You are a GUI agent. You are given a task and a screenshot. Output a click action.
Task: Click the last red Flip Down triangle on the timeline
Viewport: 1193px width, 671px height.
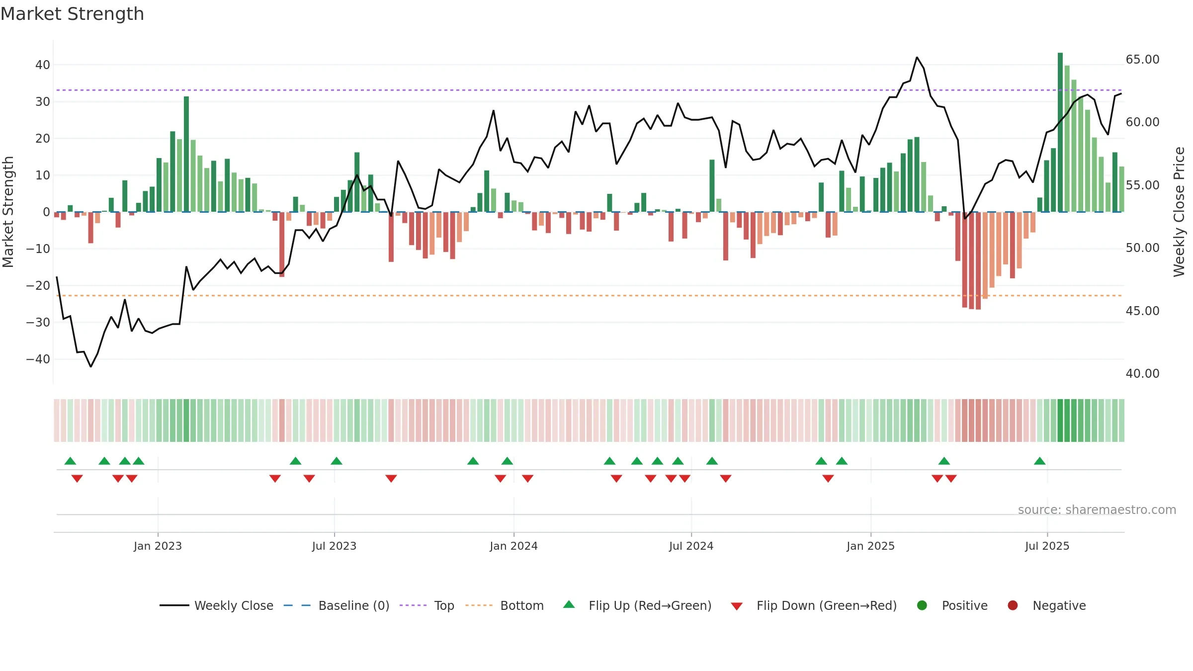coord(951,479)
